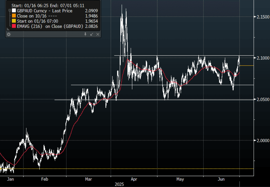Open legend settings via the gear icon
The height and width of the screenshot is (187, 270).
(9, 34)
